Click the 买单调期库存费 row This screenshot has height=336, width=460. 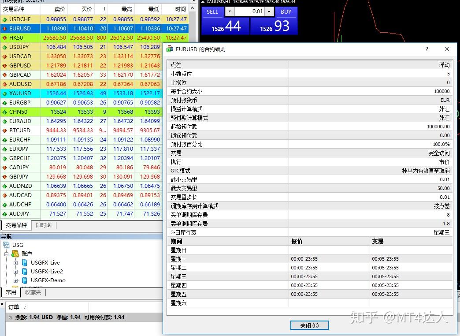[x=310, y=215]
